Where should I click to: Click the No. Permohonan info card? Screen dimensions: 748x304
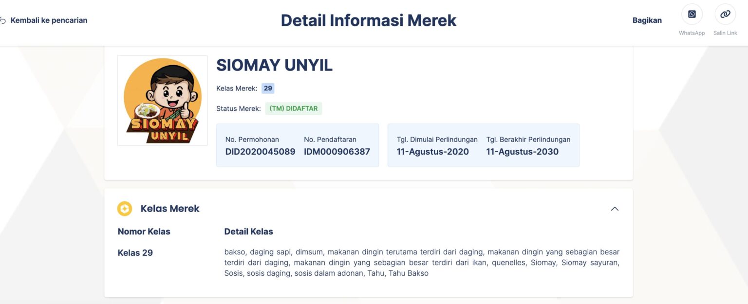[260, 145]
